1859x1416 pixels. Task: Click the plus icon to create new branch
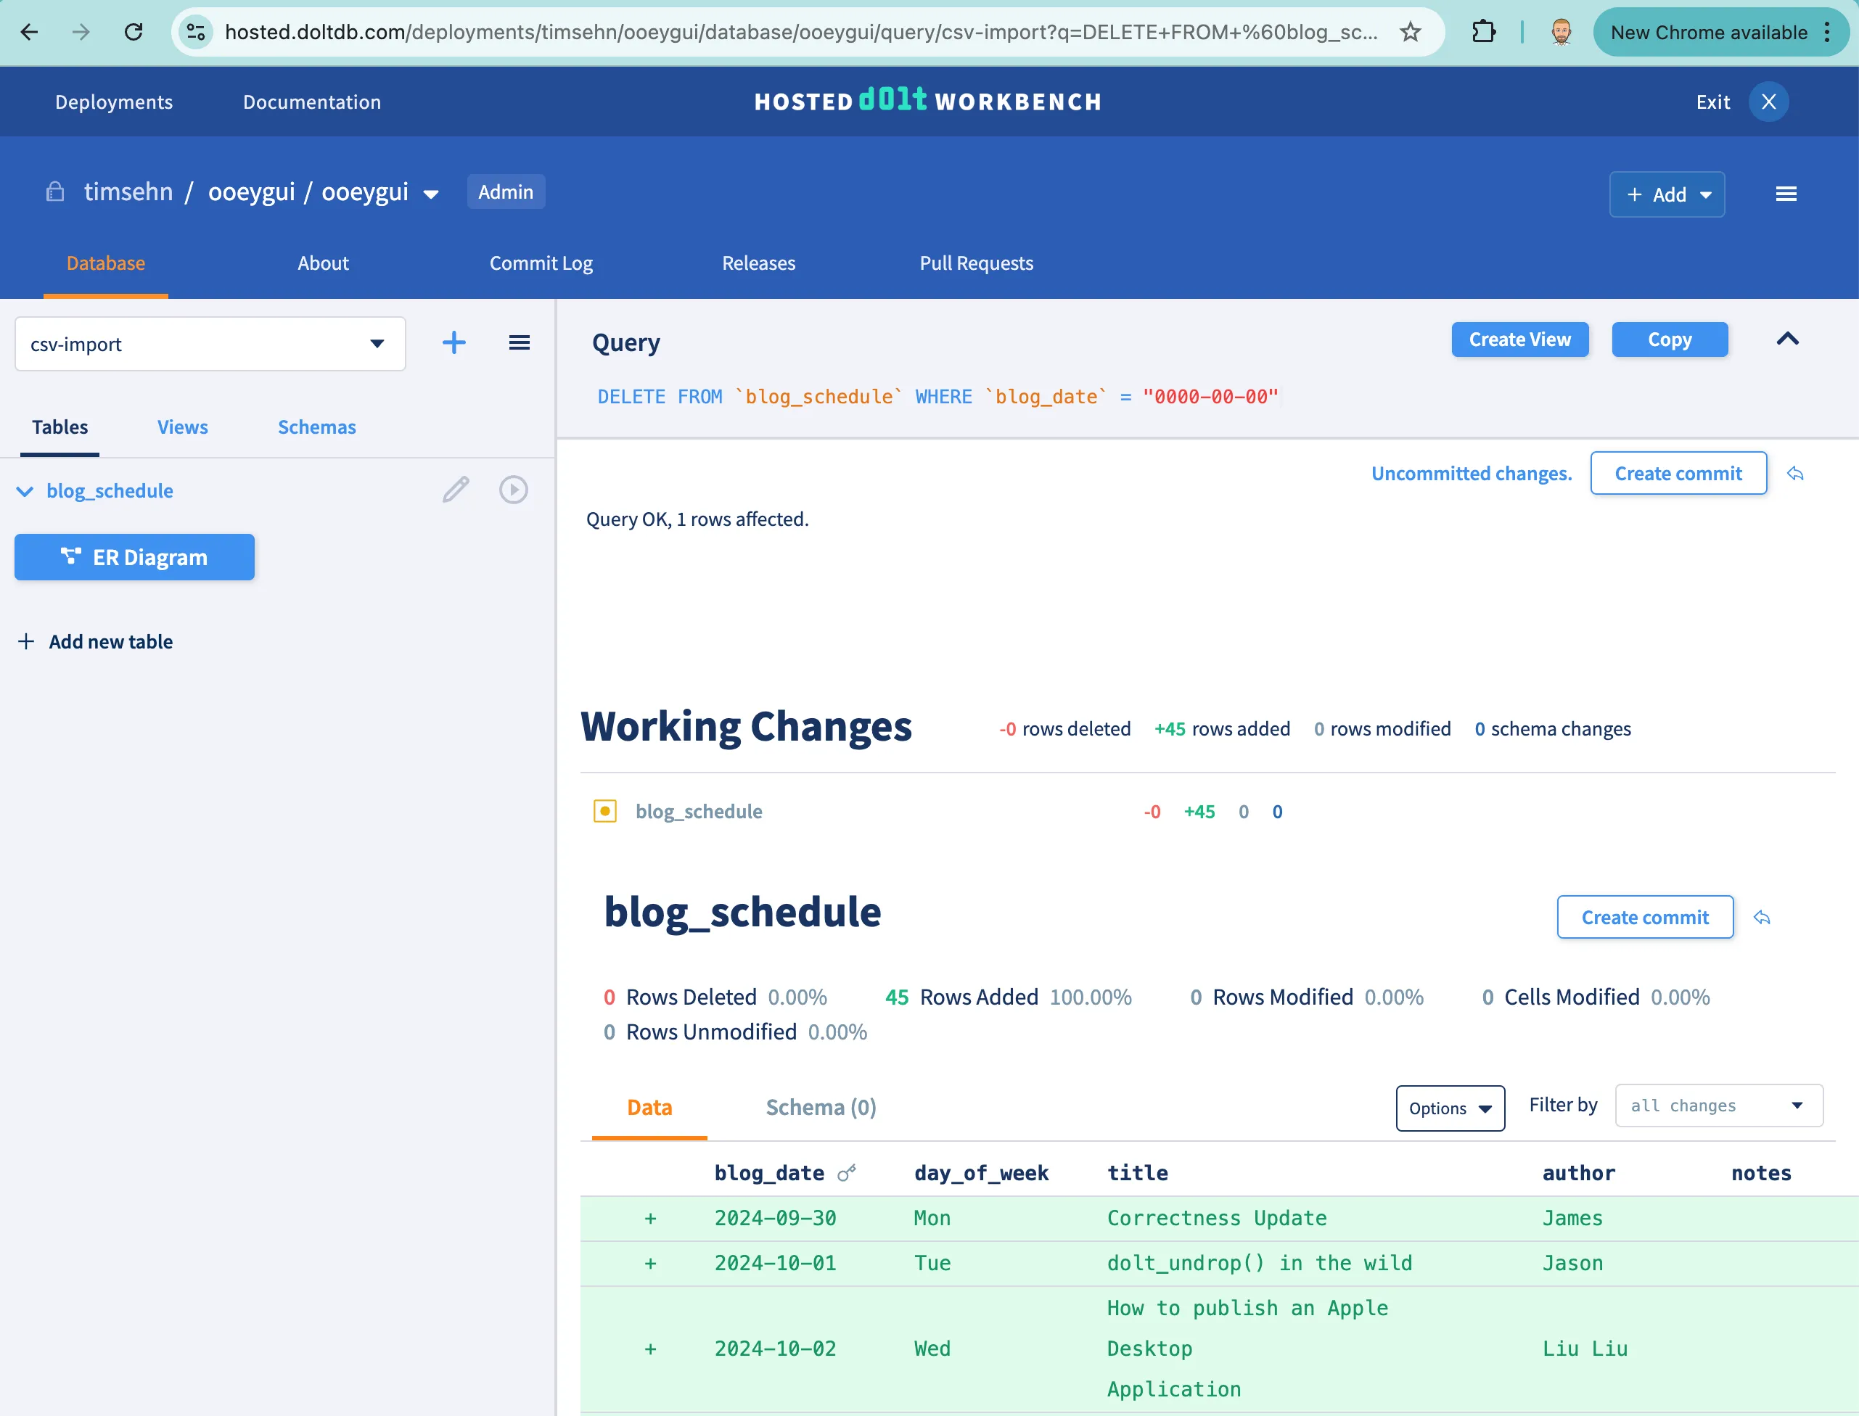[454, 342]
